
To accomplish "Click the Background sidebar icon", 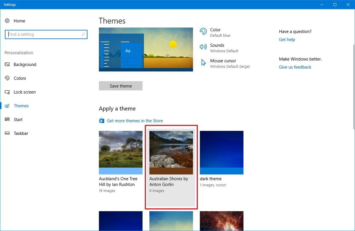I will 7,64.
